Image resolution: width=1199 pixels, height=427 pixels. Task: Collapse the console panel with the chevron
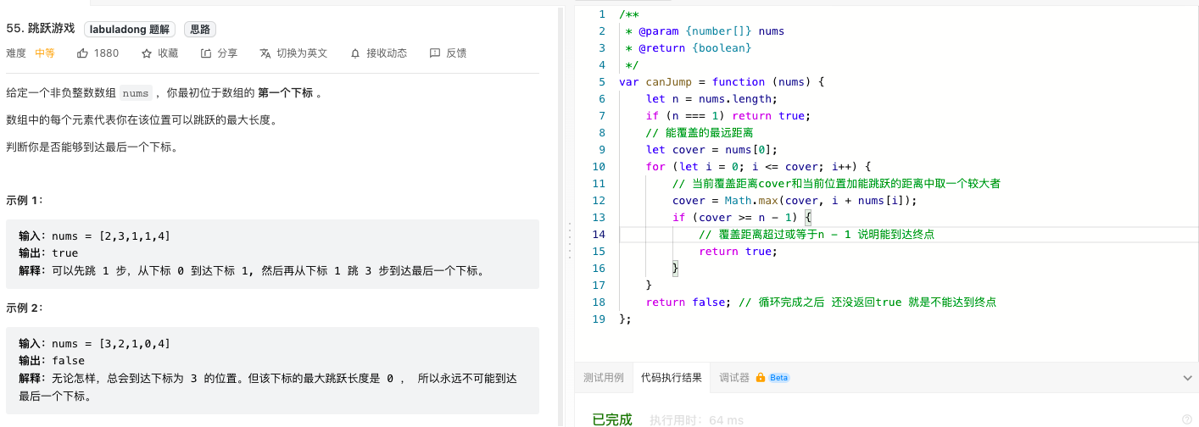point(1187,378)
